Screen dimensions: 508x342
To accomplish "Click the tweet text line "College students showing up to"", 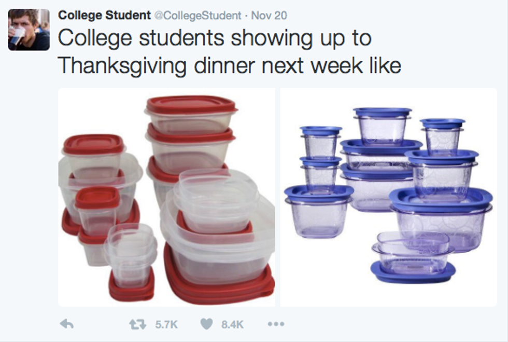I will (x=214, y=39).
